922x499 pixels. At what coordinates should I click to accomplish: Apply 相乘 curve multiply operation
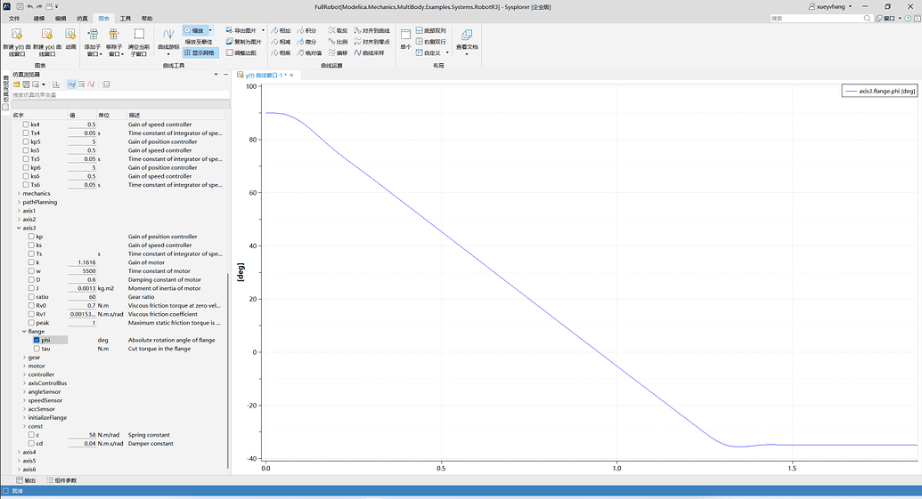pyautogui.click(x=281, y=52)
